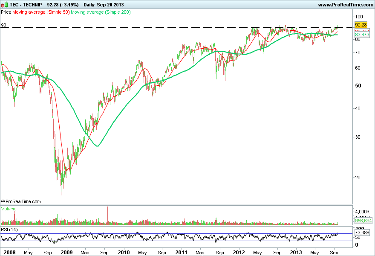Screen dimensions: 375x256
Task: Click the 4,000K volume axis label
Action: [x=362, y=212]
